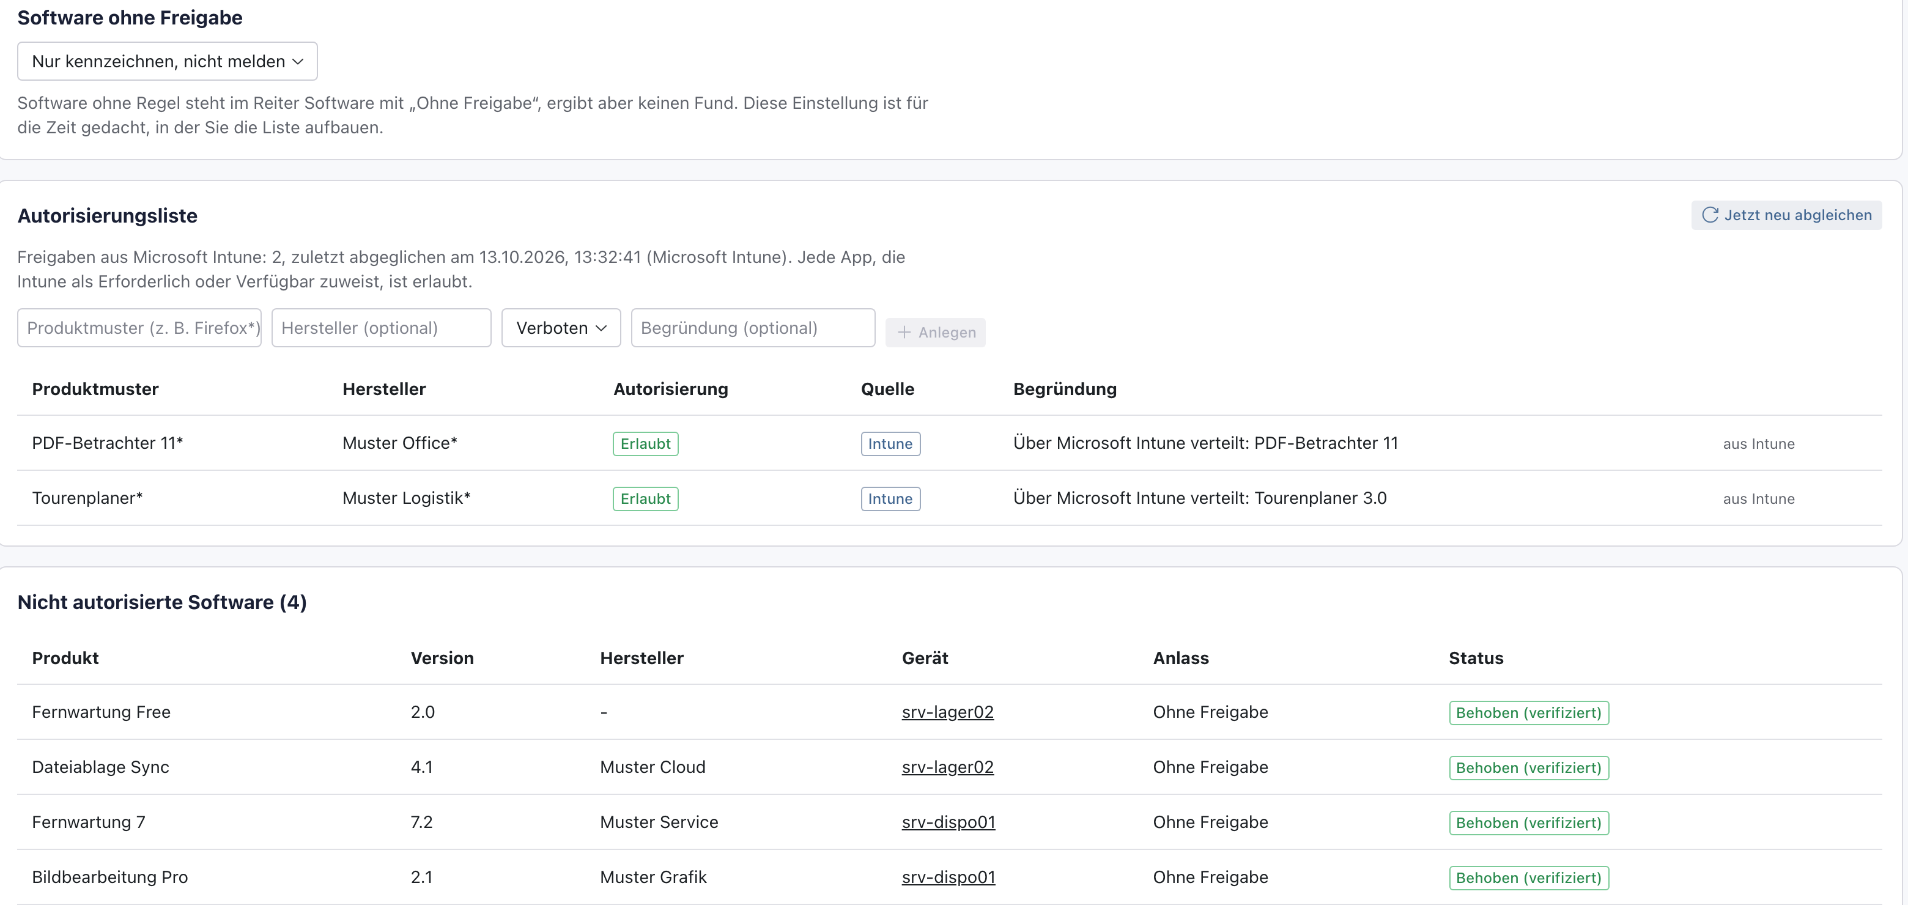Image resolution: width=1908 pixels, height=905 pixels.
Task: Click the 'Muster Grafik' manufacturer cell
Action: coord(653,876)
